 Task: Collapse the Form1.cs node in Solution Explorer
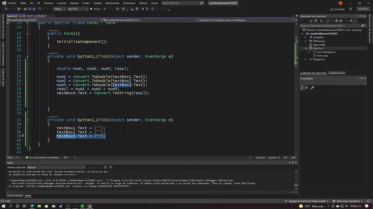tap(306, 48)
